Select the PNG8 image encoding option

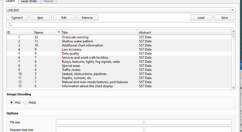[26, 103]
